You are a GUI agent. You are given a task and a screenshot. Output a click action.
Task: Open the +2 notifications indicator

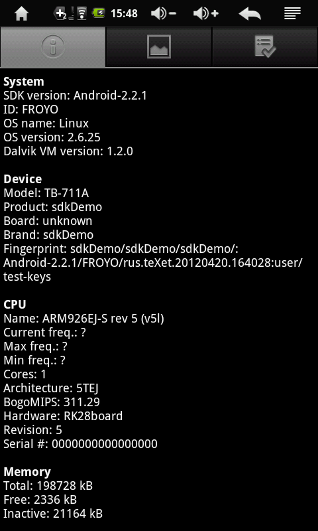60,13
